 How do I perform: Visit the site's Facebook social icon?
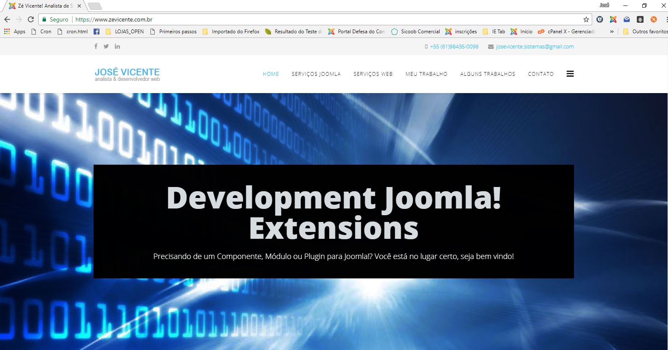(x=96, y=46)
